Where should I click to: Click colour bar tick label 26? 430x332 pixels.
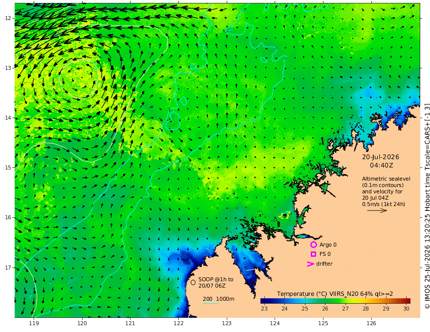point(325,309)
